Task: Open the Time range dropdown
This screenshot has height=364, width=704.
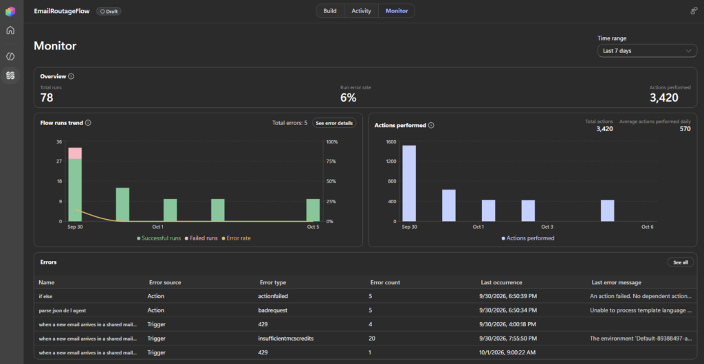Action: [647, 51]
